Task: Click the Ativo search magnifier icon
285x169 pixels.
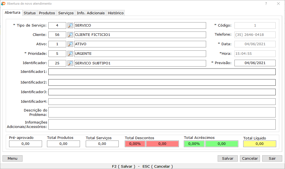Action: click(x=70, y=44)
